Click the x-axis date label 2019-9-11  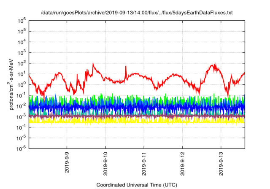click(144, 164)
